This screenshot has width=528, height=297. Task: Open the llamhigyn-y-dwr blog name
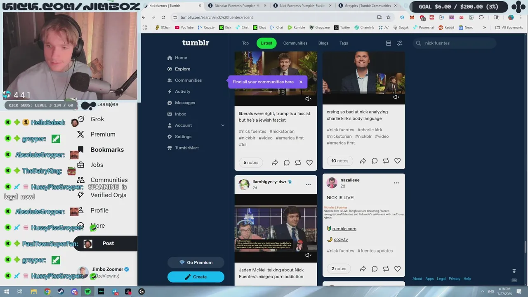pos(269,182)
